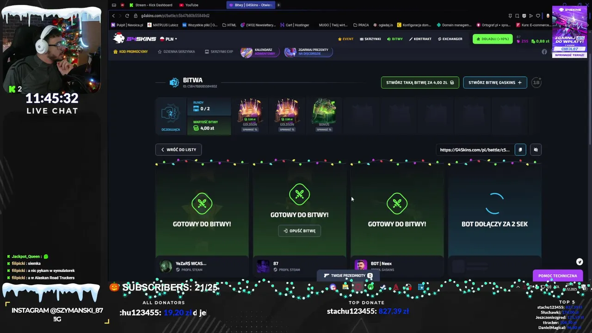Click the address bar showing g4skins.com

click(x=175, y=16)
